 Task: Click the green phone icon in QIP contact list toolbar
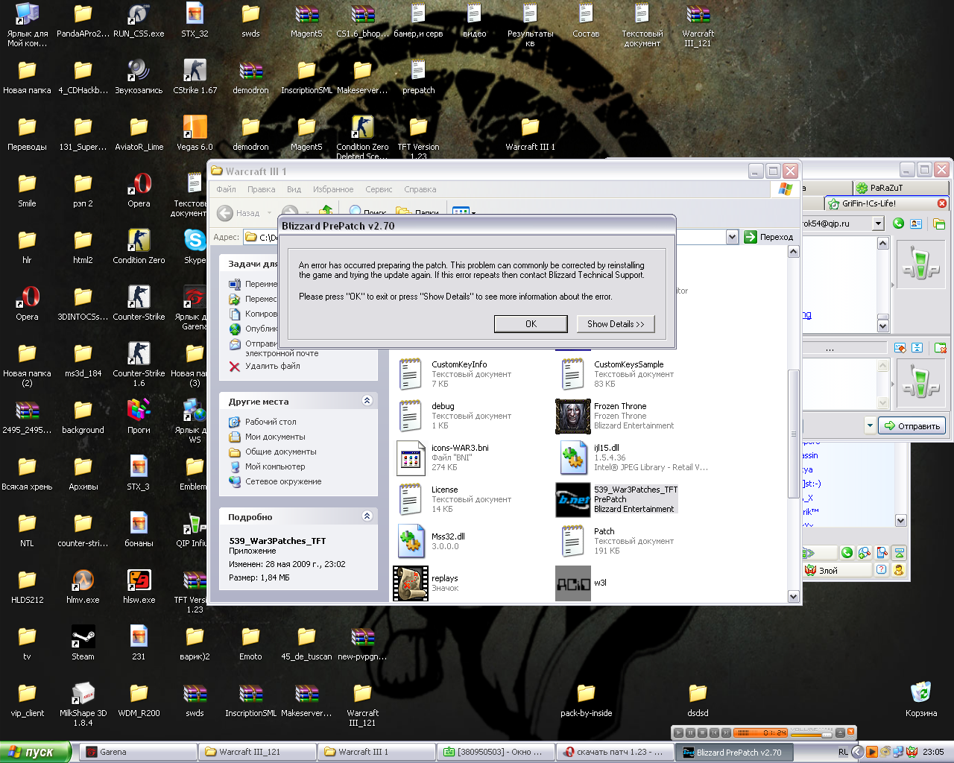[x=847, y=553]
